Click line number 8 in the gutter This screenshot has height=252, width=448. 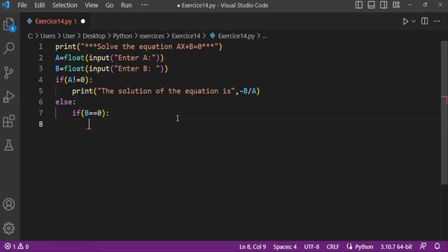point(41,125)
